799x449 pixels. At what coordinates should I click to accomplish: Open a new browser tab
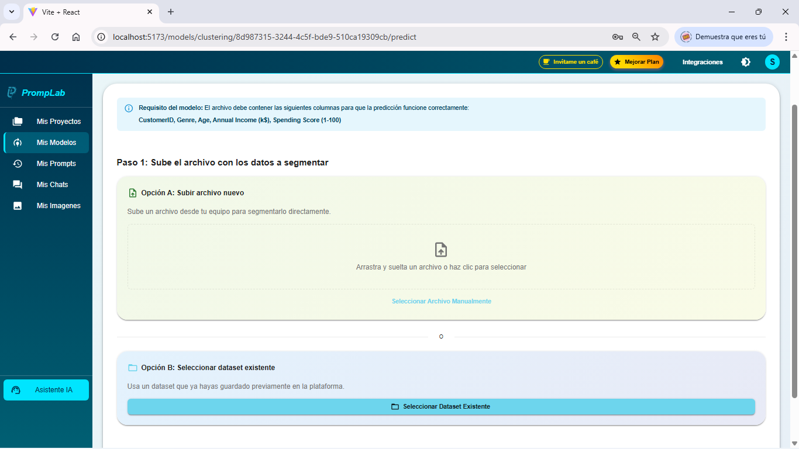tap(171, 12)
